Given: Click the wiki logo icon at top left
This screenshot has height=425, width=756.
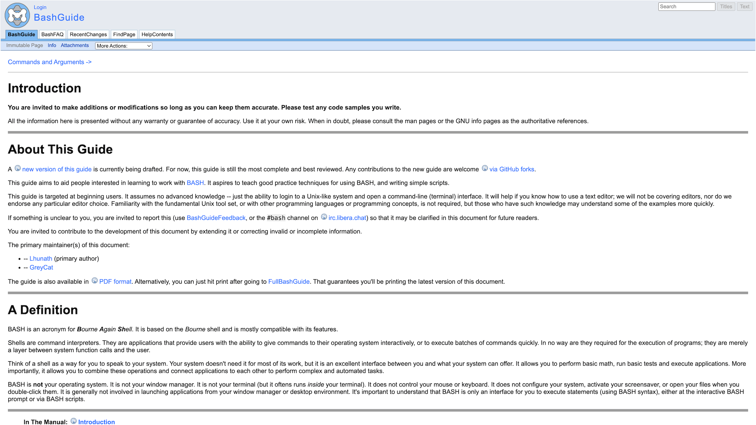Looking at the screenshot, I should click(17, 15).
